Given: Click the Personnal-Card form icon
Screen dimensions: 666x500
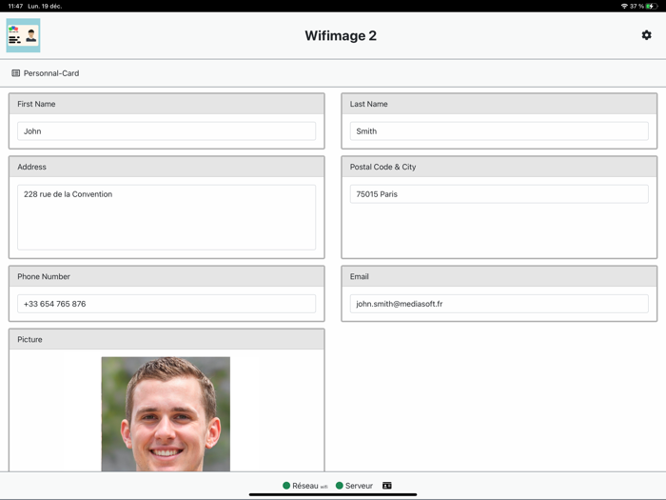Looking at the screenshot, I should (x=16, y=73).
